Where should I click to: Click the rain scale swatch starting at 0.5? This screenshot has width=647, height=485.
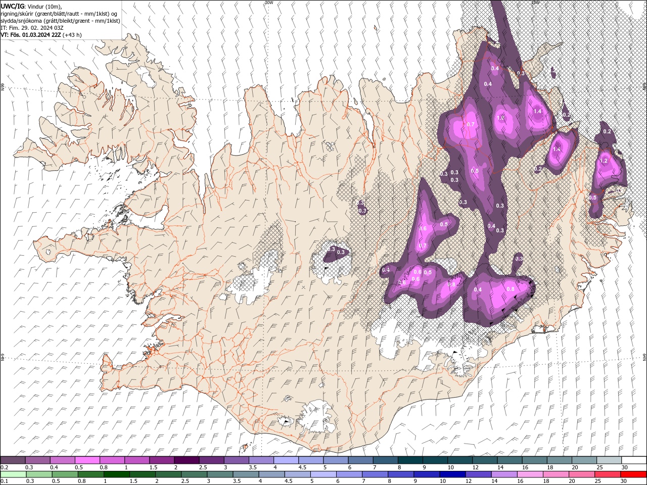(x=65, y=474)
